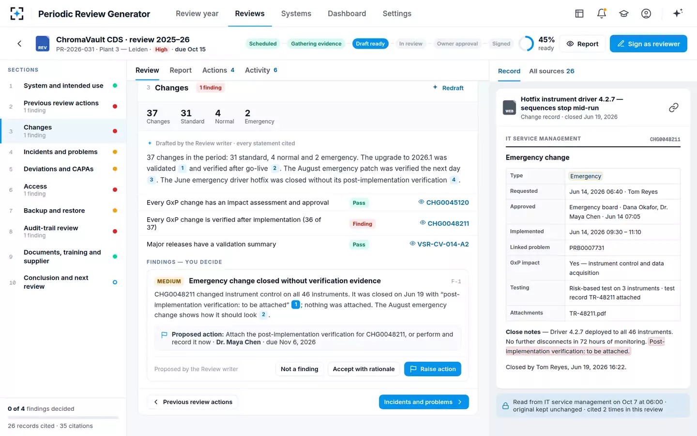Viewport: 697px width, 436px height.
Task: Select Backup and restore section
Action: pos(63,211)
